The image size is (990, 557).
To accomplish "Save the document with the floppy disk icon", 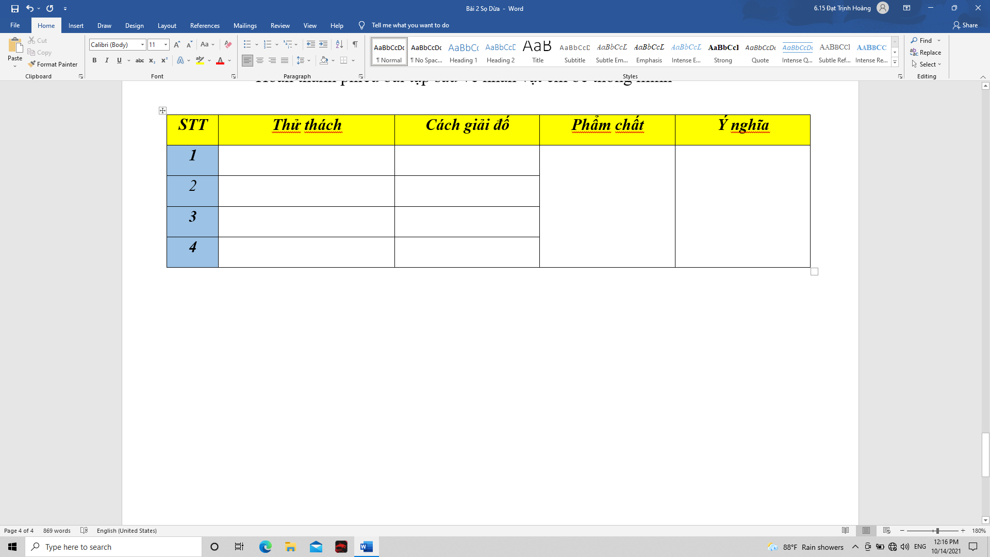I will coord(14,8).
